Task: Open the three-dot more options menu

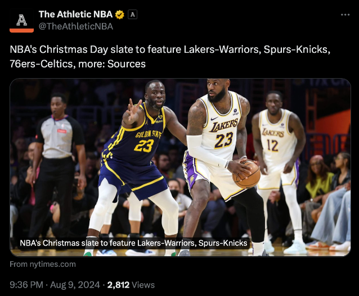Action: click(x=345, y=15)
